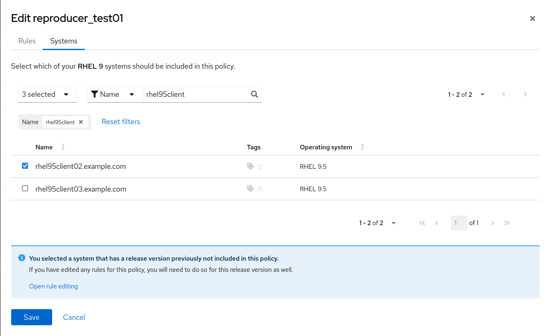Open rule editing link

point(53,286)
